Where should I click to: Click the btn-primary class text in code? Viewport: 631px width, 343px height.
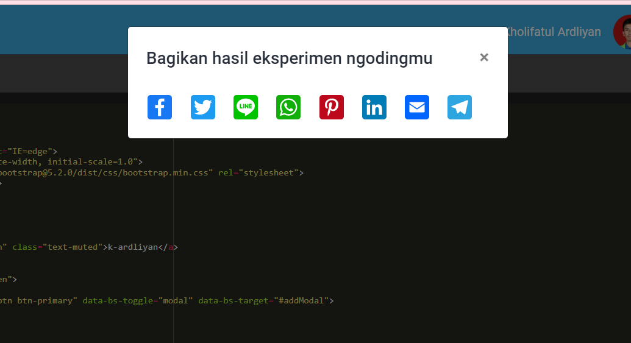tap(45, 301)
